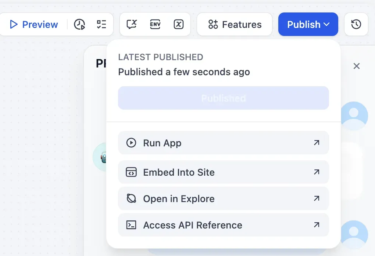Click the Run App play icon
The image size is (375, 256).
pos(131,143)
